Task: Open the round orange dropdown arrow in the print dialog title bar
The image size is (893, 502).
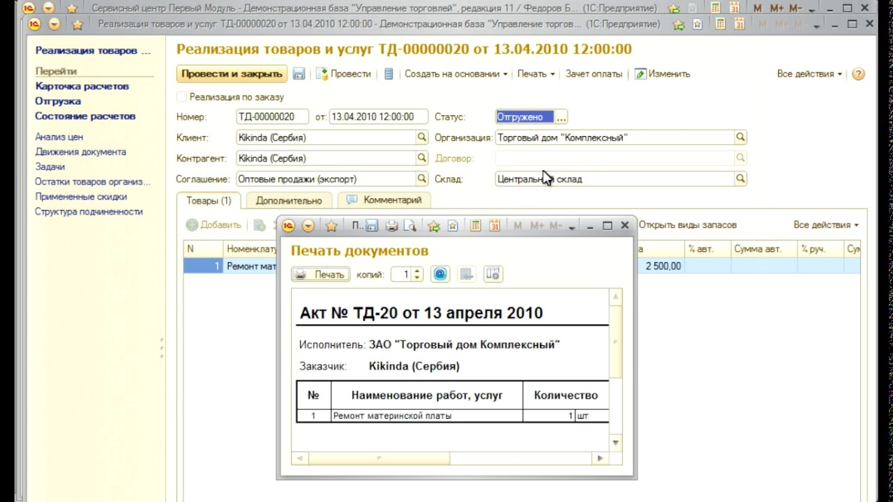Action: [x=308, y=226]
